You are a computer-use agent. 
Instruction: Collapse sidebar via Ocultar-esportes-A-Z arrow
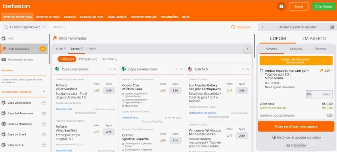tap(44, 27)
